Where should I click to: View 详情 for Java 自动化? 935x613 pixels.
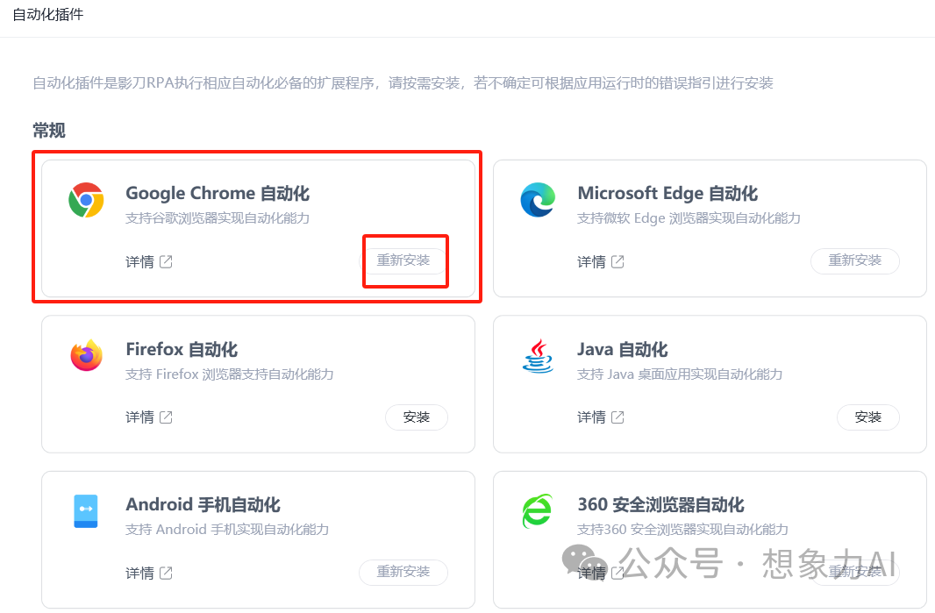tap(591, 417)
